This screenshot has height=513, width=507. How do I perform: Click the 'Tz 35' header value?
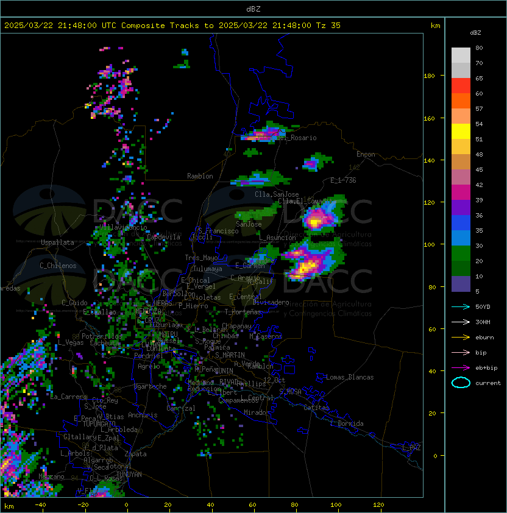[x=328, y=26]
